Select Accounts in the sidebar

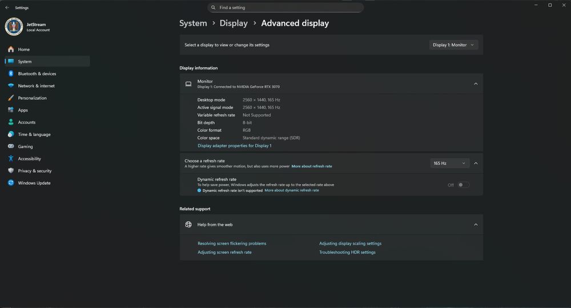47,122
